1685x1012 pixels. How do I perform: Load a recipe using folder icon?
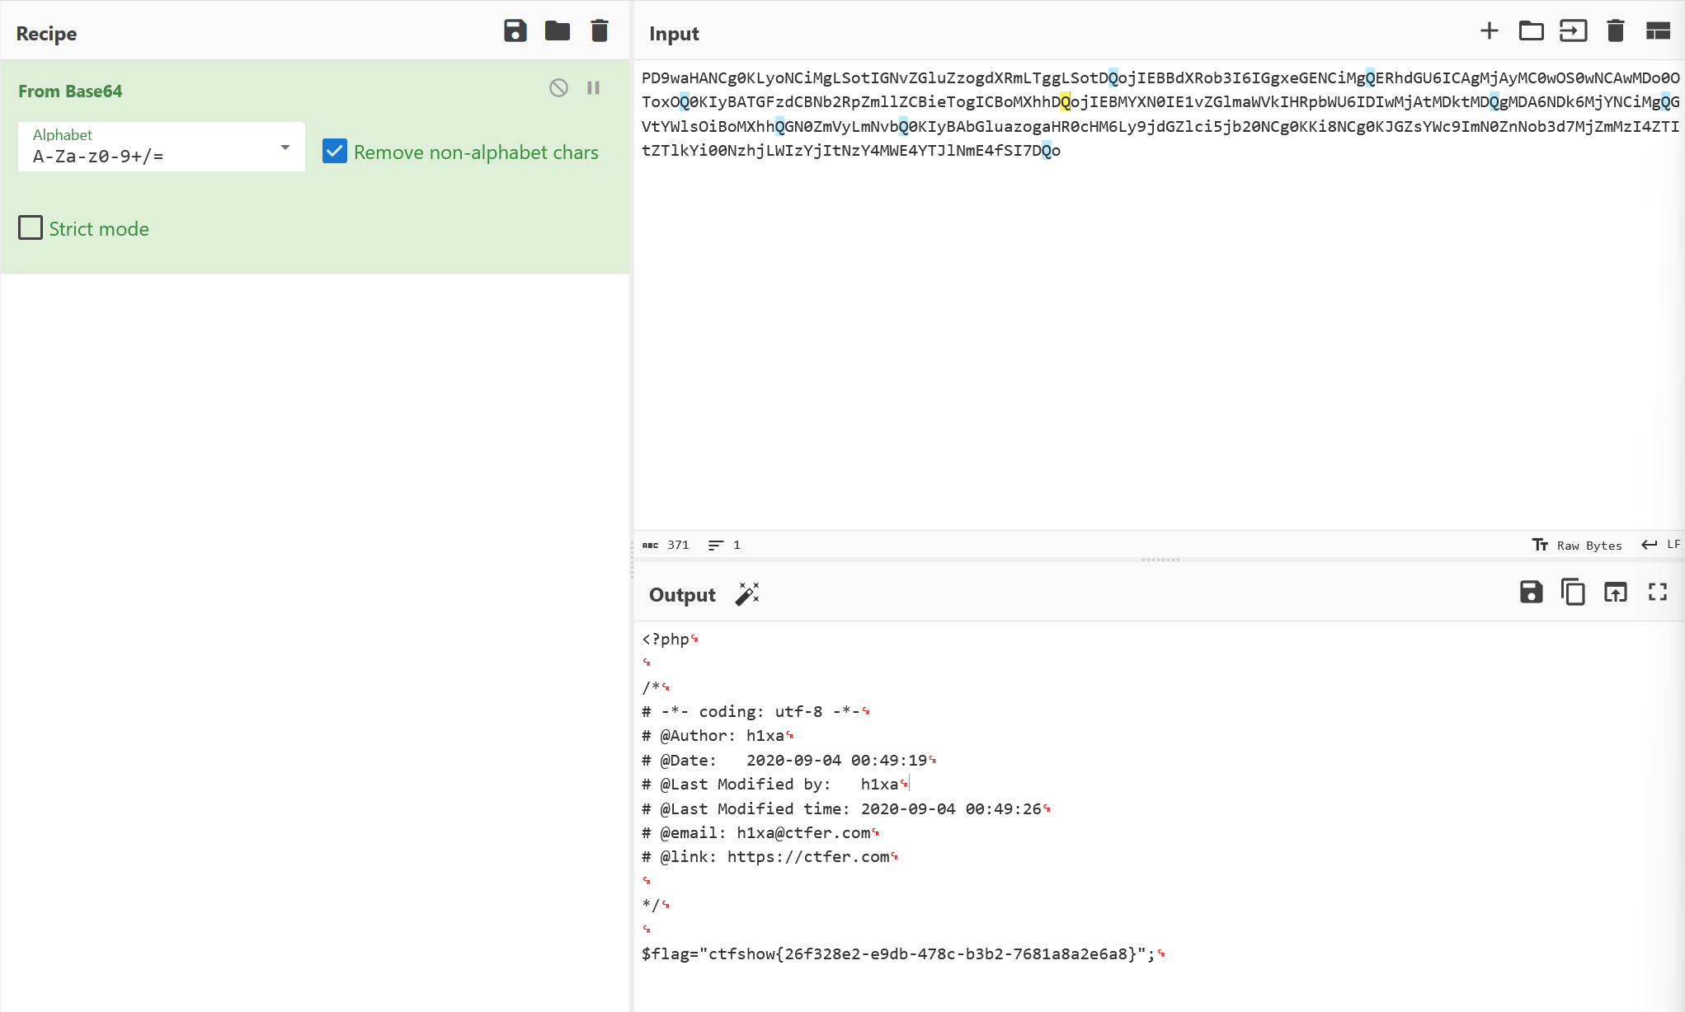(558, 31)
